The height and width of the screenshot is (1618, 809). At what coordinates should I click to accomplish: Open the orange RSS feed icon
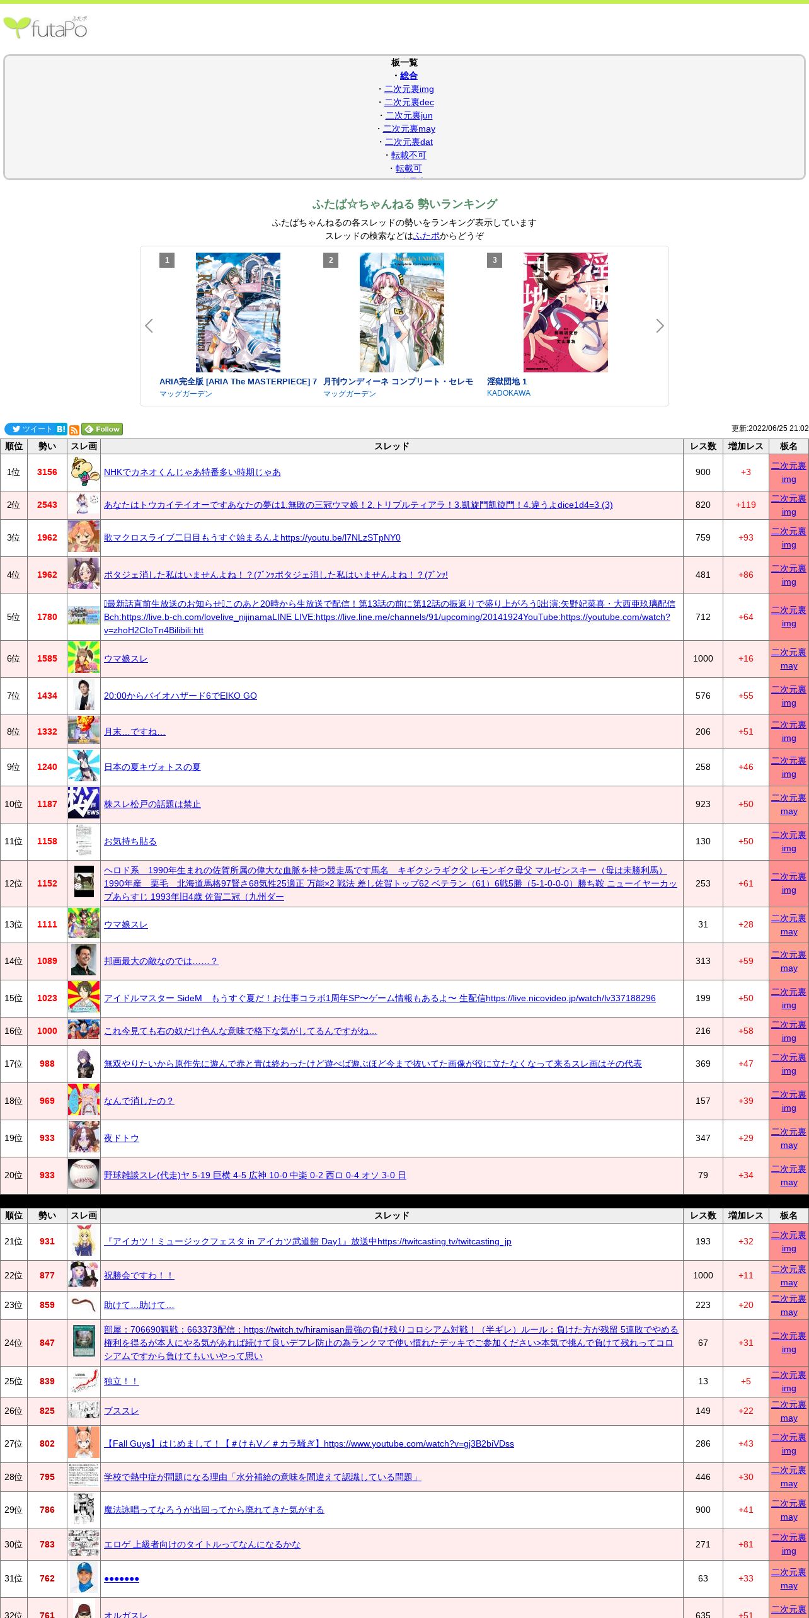74,430
